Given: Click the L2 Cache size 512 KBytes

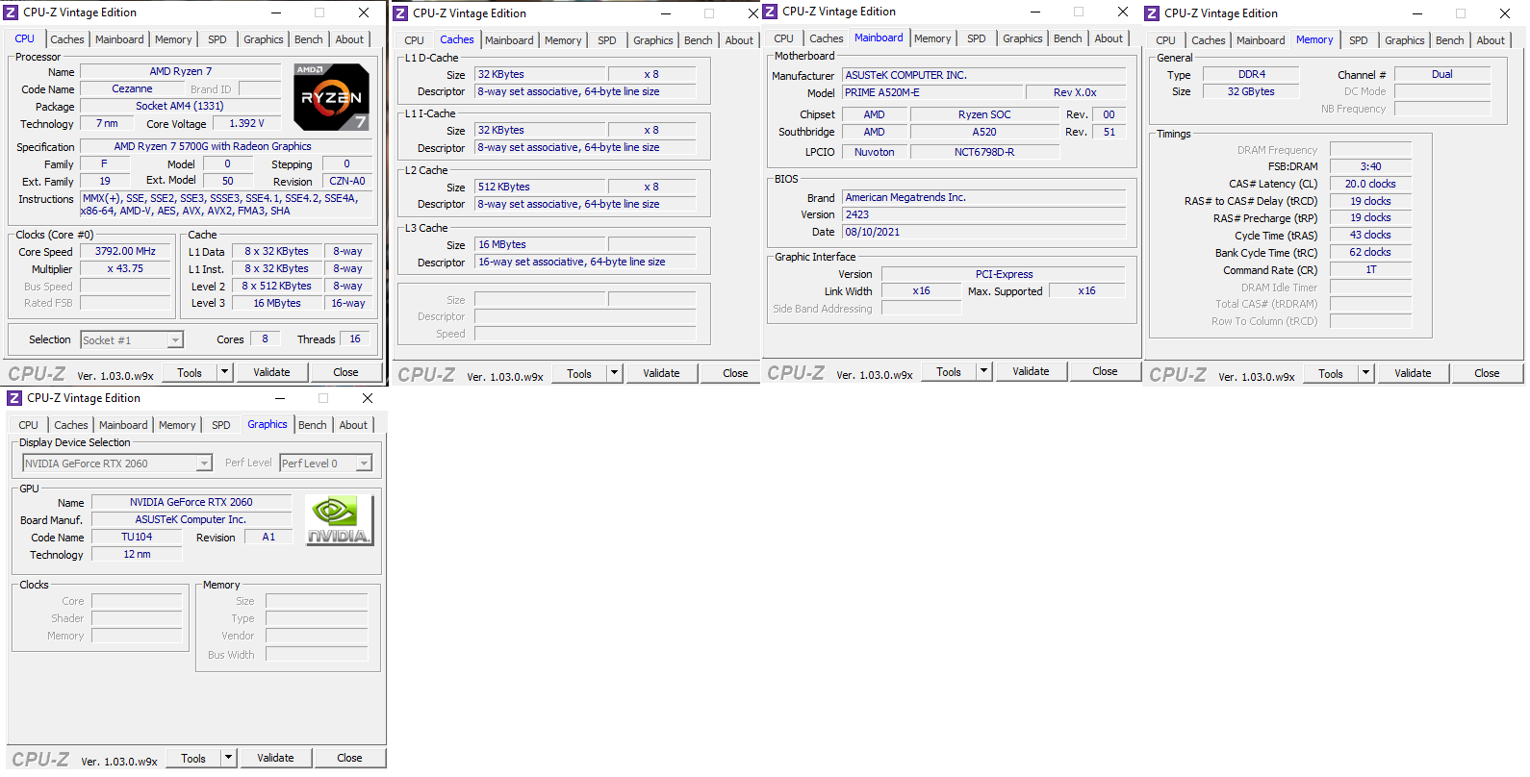Looking at the screenshot, I should (x=540, y=187).
